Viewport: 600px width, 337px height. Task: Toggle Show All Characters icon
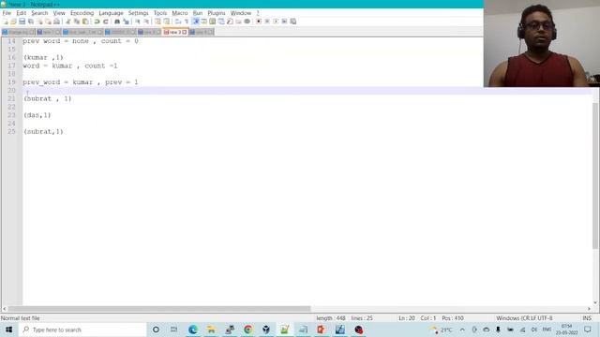pyautogui.click(x=187, y=22)
